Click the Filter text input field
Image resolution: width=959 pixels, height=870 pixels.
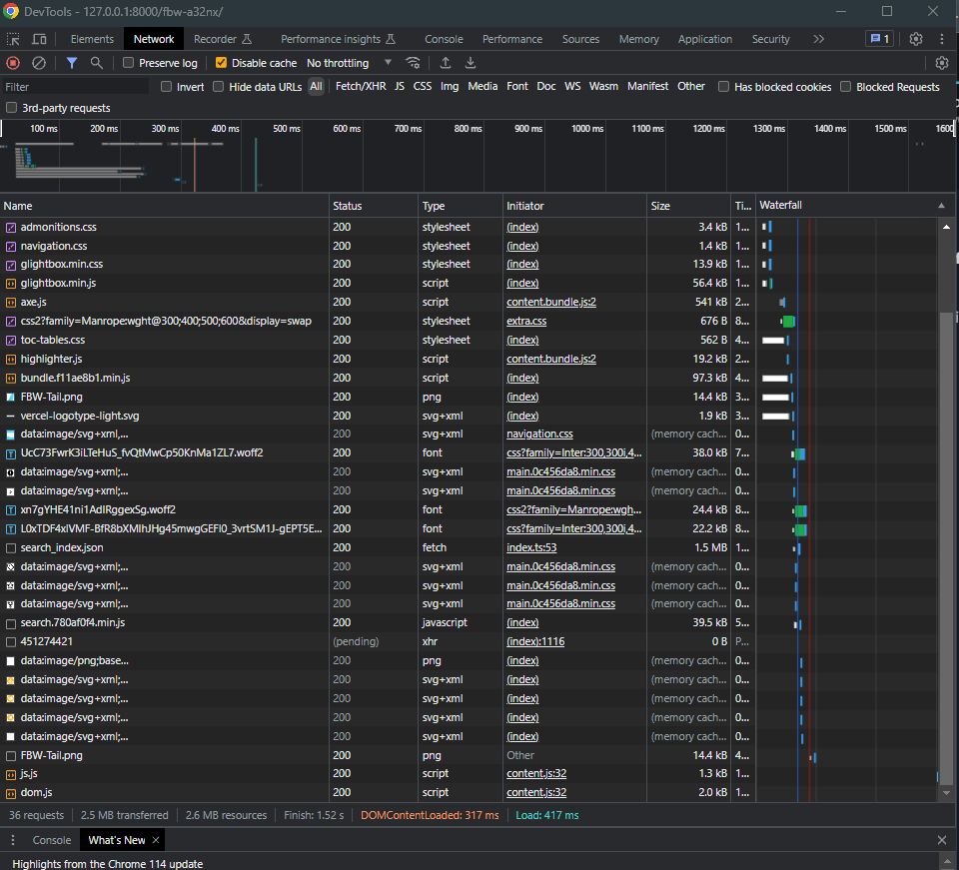tap(75, 87)
